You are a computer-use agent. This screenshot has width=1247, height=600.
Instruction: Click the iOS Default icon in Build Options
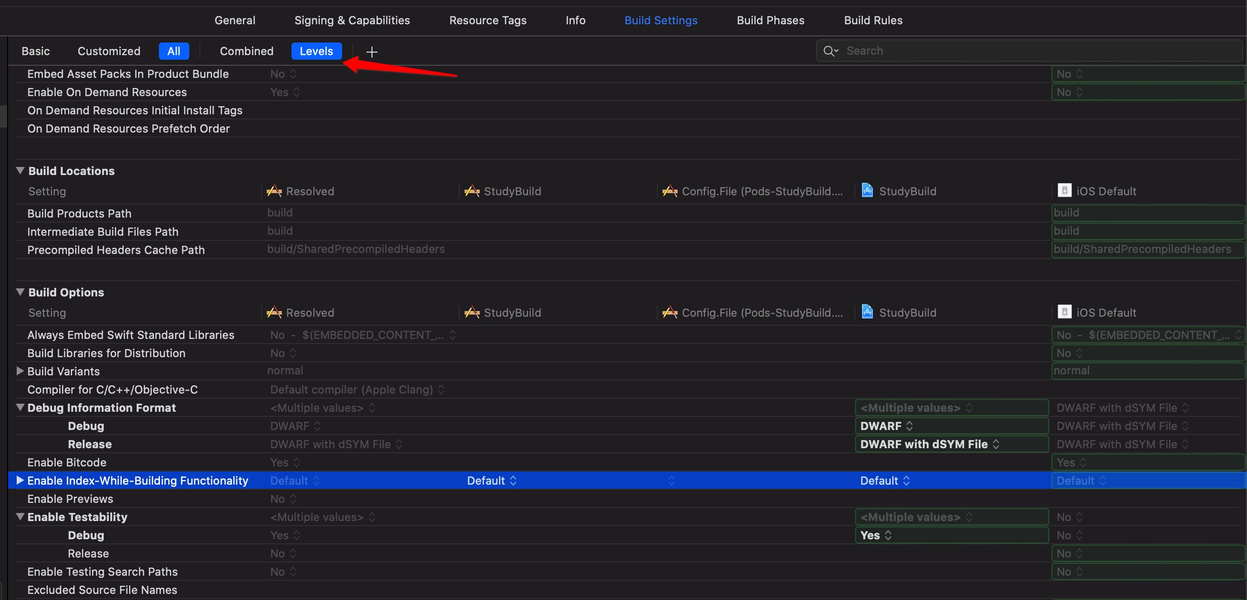pos(1064,312)
